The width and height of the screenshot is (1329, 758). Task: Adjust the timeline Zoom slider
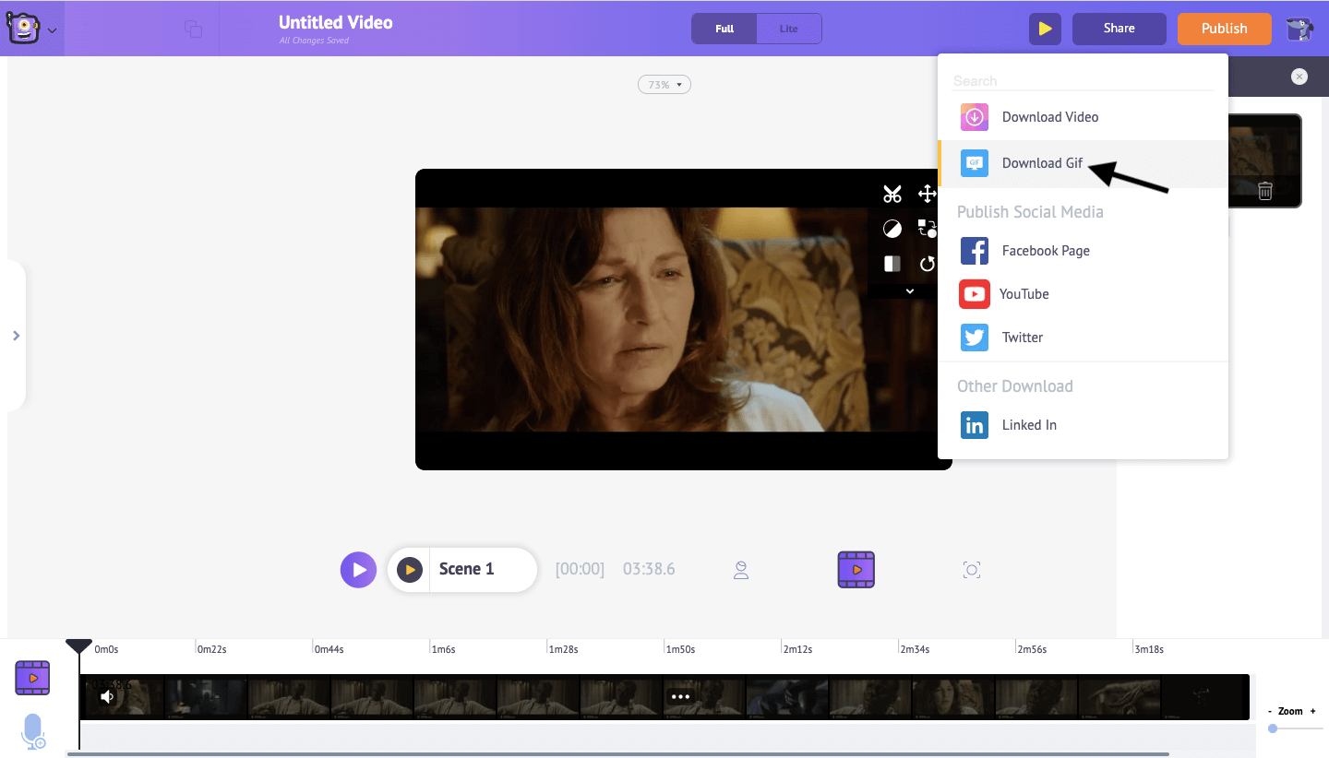(x=1274, y=728)
